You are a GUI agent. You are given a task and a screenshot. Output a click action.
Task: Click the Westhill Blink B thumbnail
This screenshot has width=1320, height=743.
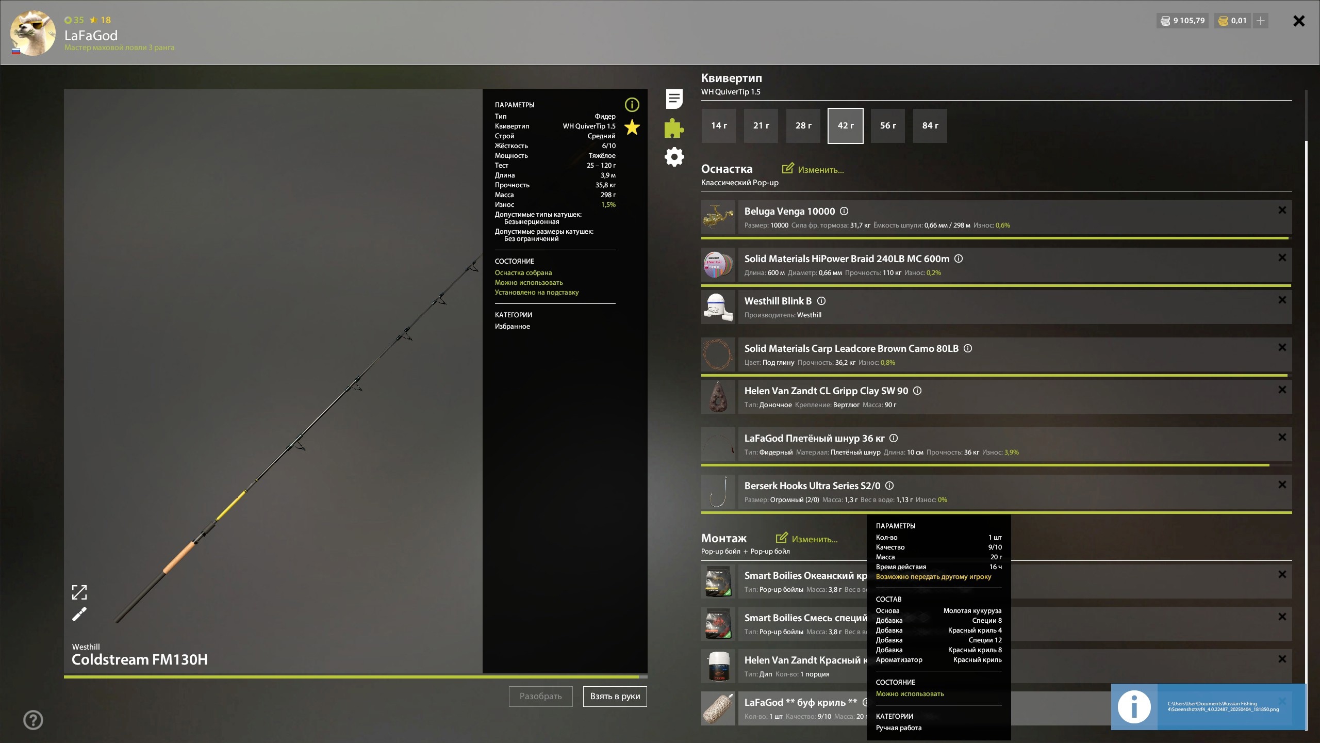click(718, 307)
